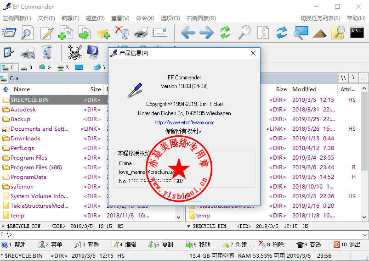Click the 9 容器 function key button
Screen dimensions: 369x261
[x=308, y=244]
